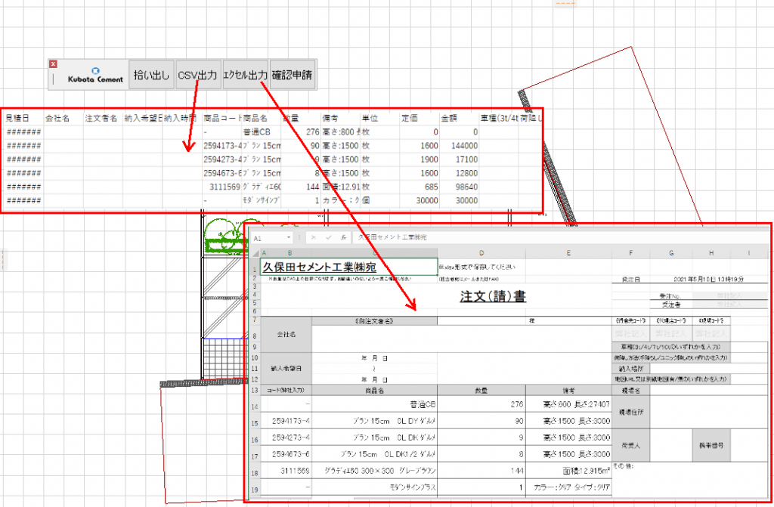Click the Excel formula bar text
This screenshot has width=774, height=507.
tap(392, 237)
